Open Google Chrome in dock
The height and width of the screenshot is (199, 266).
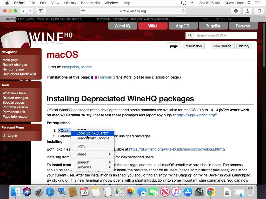pyautogui.click(x=211, y=192)
